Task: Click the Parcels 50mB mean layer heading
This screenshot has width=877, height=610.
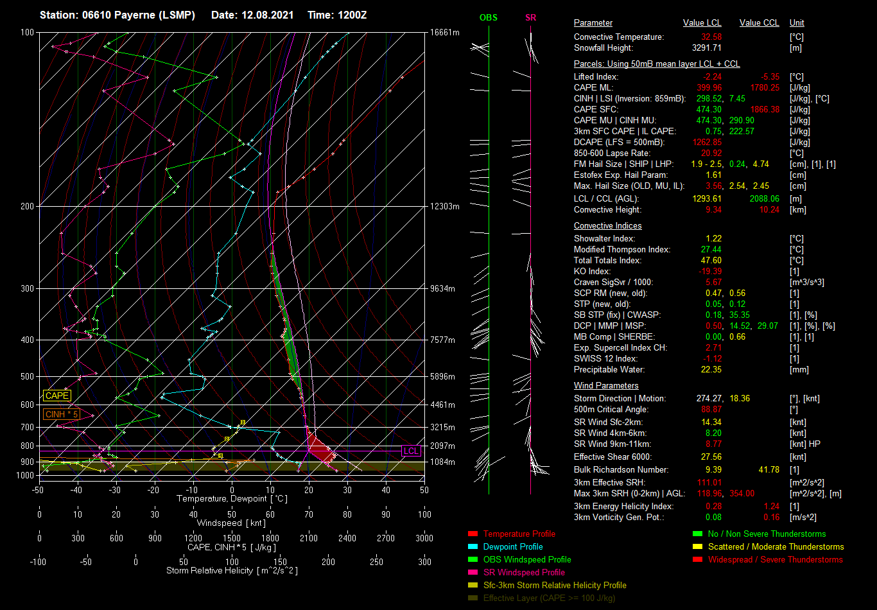Action: point(657,64)
